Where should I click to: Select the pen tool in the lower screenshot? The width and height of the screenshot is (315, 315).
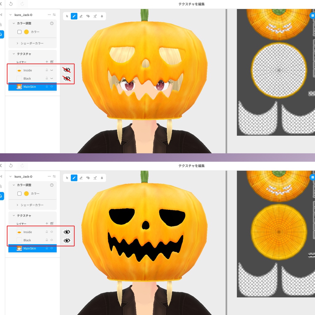pyautogui.click(x=74, y=178)
